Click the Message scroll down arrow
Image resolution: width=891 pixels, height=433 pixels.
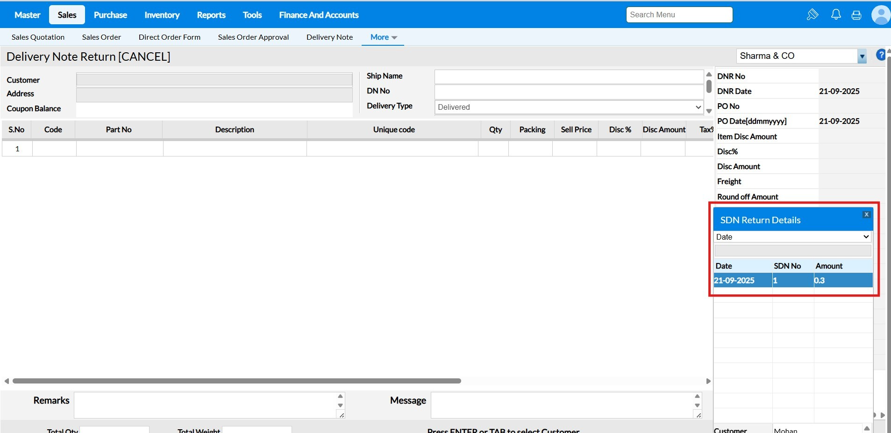tap(697, 405)
